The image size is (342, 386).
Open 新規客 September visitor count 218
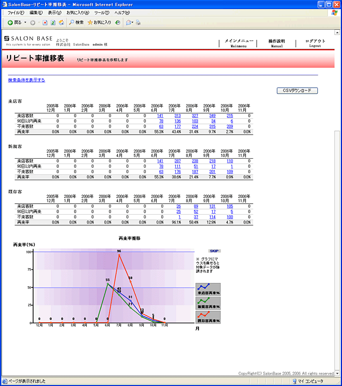(x=213, y=161)
